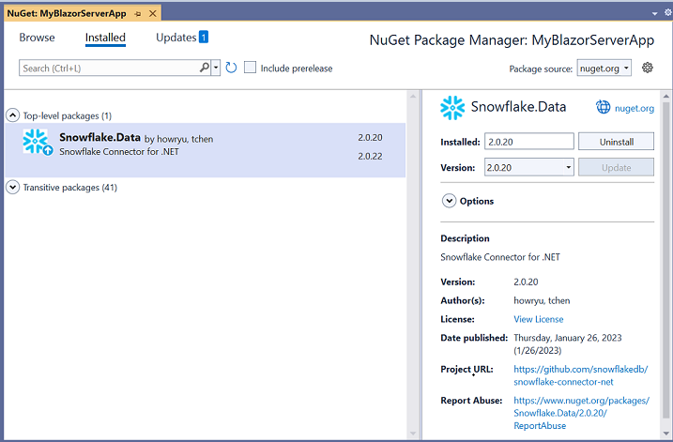Screen dimensions: 673x442
Task: Click the Installed version field
Action: coord(529,142)
